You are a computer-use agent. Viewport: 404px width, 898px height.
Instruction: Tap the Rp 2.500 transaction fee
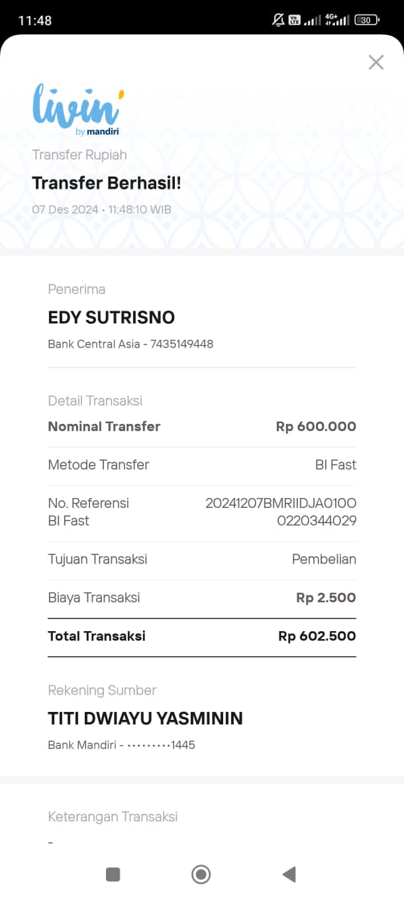tap(326, 597)
